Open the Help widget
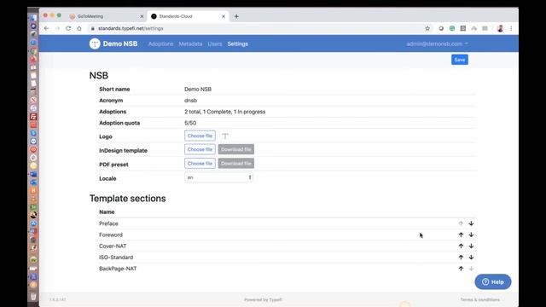The height and width of the screenshot is (307, 546). 493,282
